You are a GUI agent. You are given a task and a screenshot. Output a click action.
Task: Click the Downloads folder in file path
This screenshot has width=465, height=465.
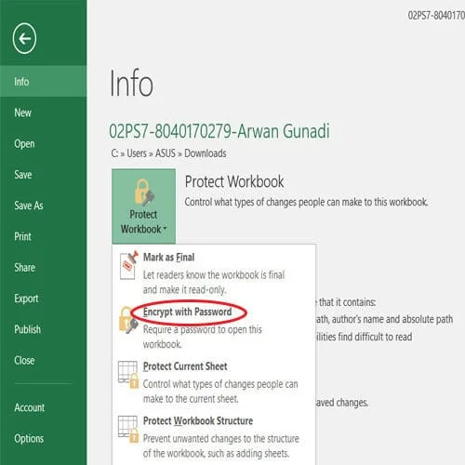[x=206, y=153]
